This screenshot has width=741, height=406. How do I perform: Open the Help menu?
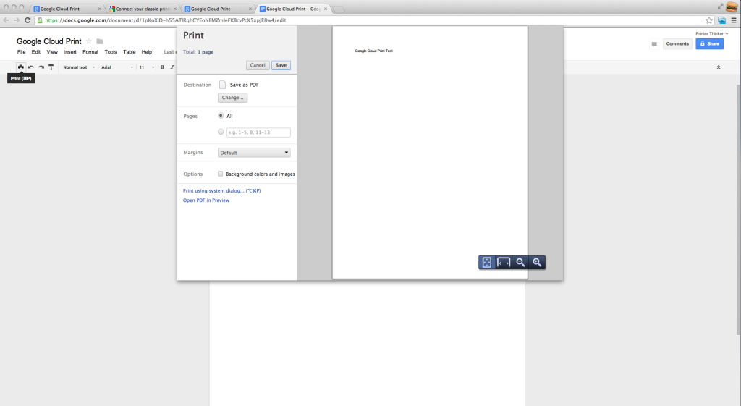147,52
